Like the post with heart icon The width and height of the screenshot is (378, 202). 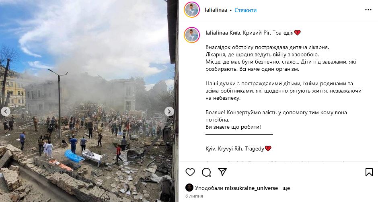pyautogui.click(x=190, y=172)
